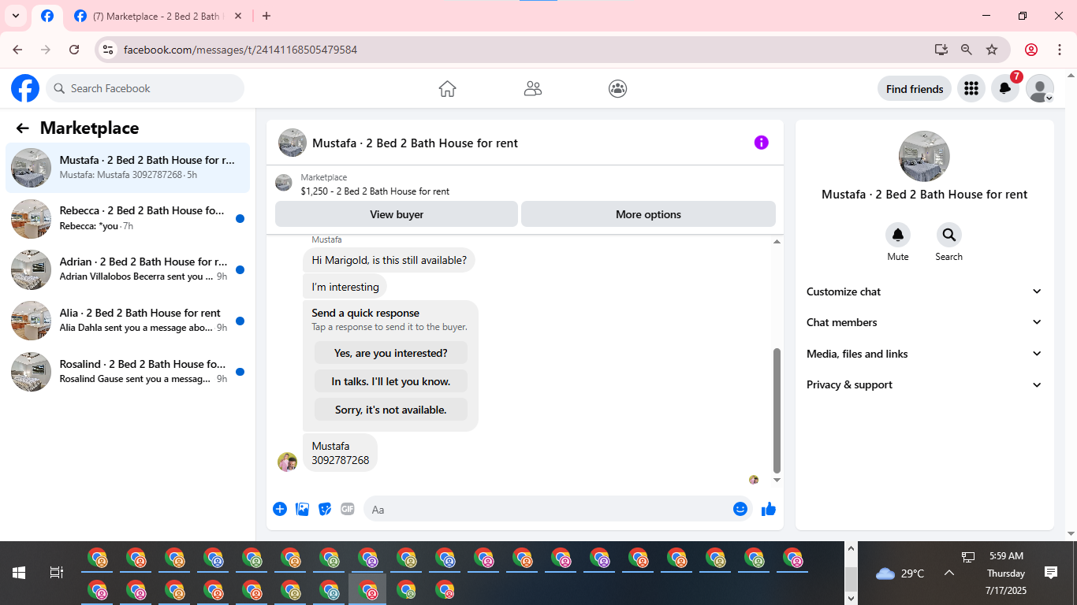Image resolution: width=1077 pixels, height=605 pixels.
Task: Expand the Customize chat section
Action: (x=924, y=291)
